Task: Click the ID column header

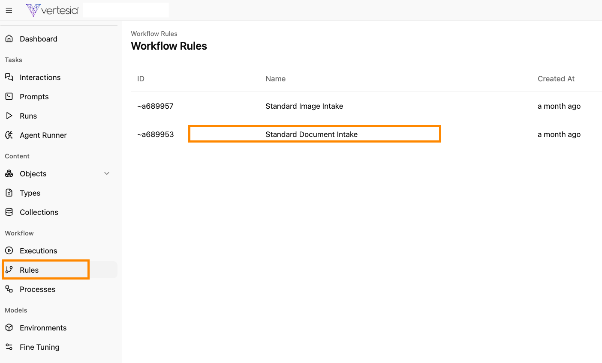Action: 141,78
